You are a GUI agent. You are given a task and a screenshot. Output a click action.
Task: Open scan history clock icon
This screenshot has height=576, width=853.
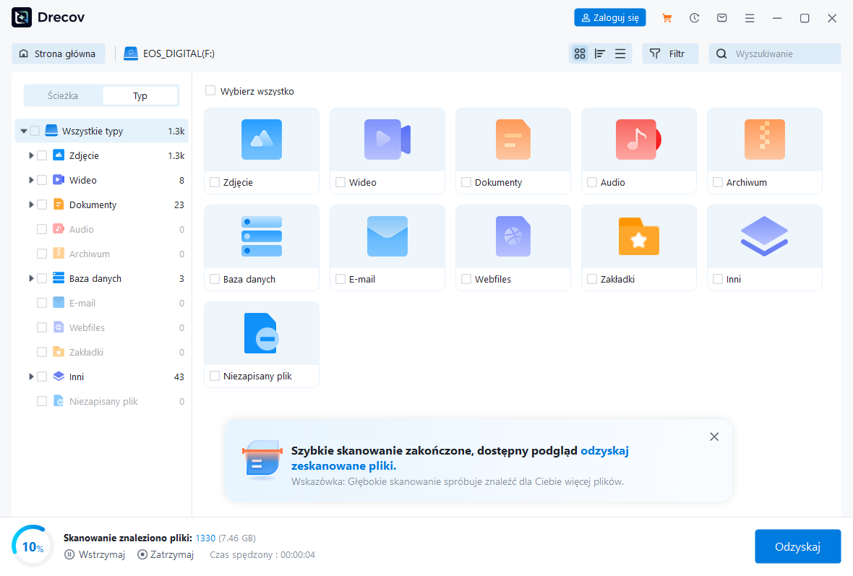click(x=694, y=18)
